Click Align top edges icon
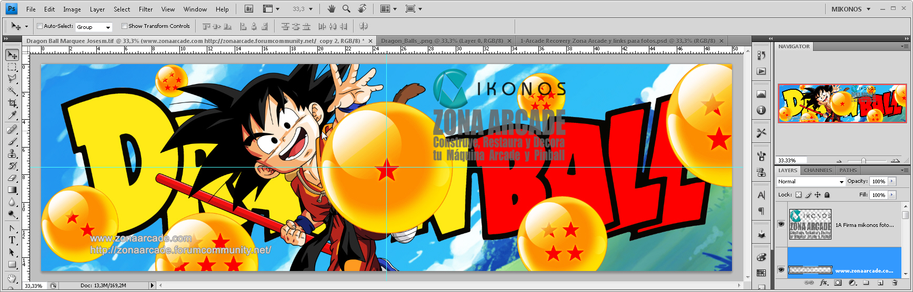Screen dimensions: 913x292 tap(206, 26)
